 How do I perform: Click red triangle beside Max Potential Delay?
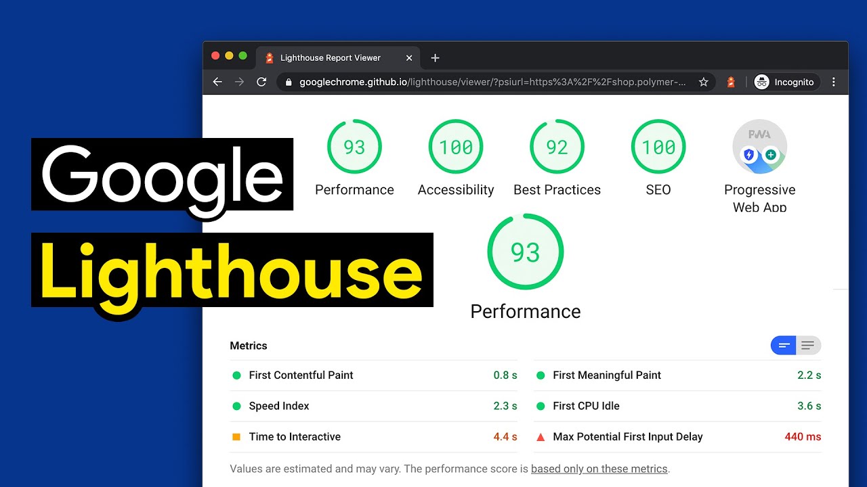[x=541, y=437]
